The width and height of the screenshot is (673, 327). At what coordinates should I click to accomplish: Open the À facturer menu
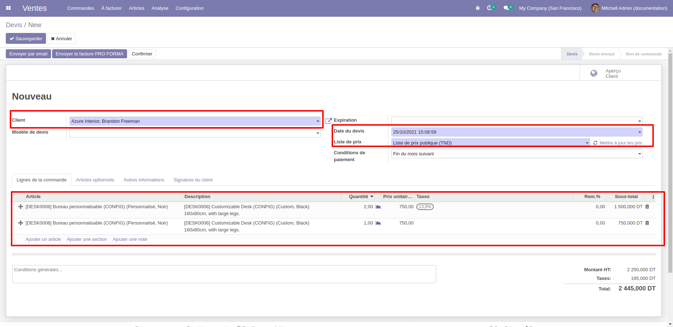click(112, 8)
